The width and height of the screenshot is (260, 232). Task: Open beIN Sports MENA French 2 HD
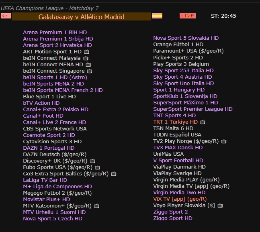pyautogui.click(x=63, y=90)
